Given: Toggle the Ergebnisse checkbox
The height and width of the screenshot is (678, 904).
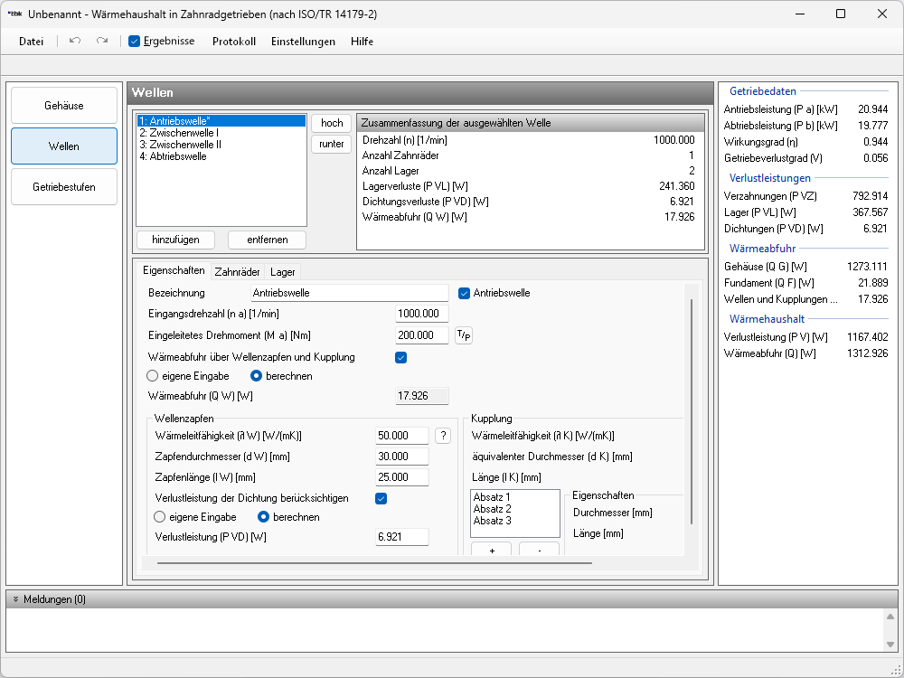Looking at the screenshot, I should point(135,42).
